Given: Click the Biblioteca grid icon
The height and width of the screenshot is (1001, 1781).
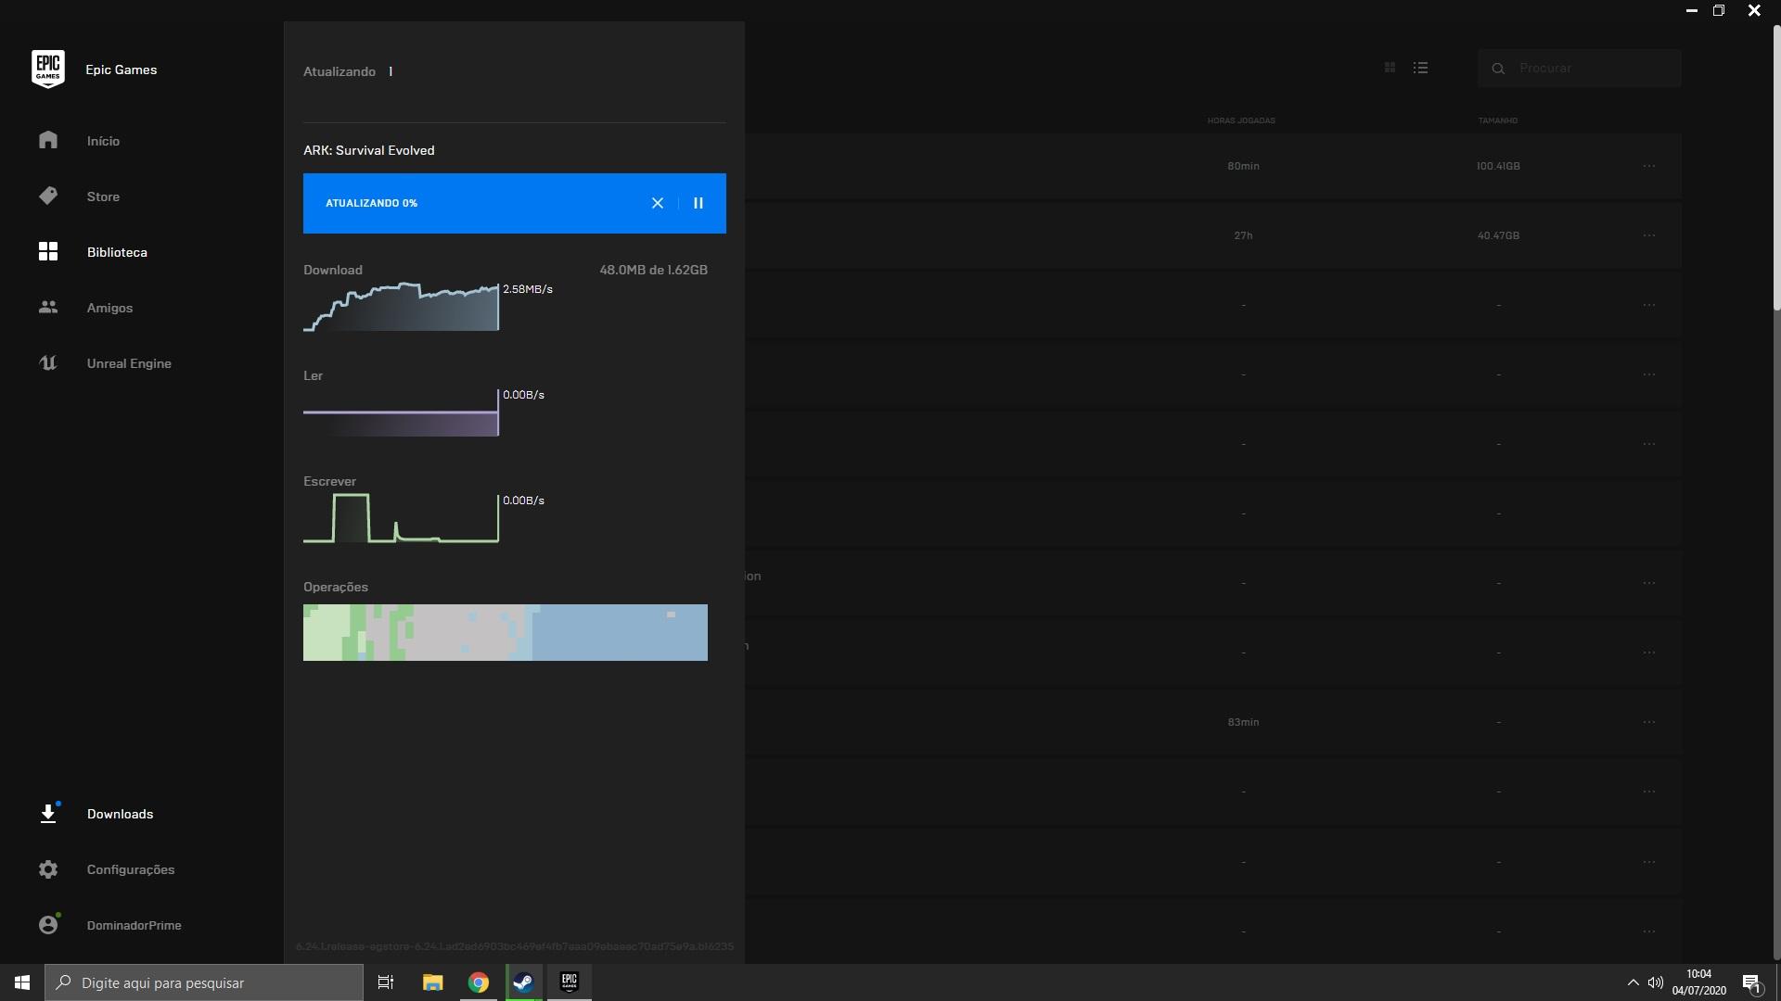Looking at the screenshot, I should point(48,251).
